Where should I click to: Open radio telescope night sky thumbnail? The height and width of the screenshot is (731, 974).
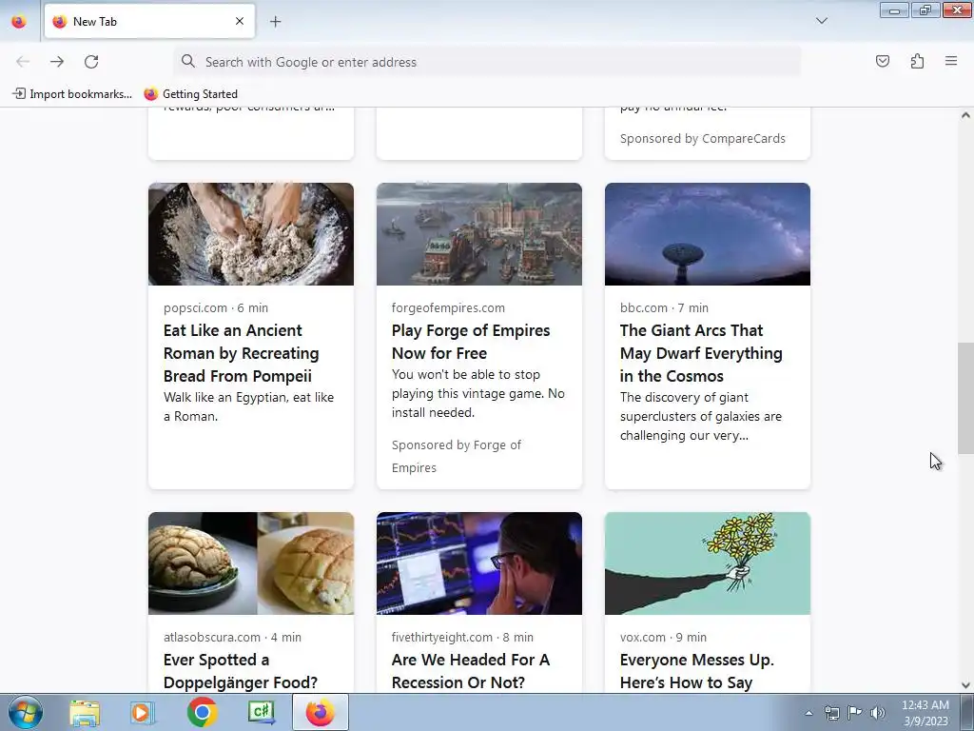pos(708,234)
